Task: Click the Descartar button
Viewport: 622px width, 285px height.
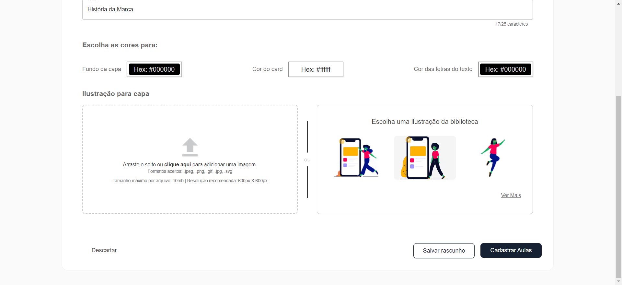Action: point(104,250)
